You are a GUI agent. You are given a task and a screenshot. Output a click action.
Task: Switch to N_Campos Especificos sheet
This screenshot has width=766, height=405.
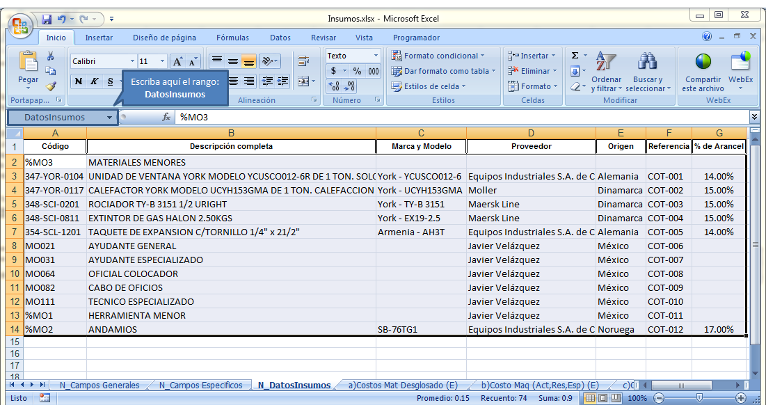click(x=201, y=385)
